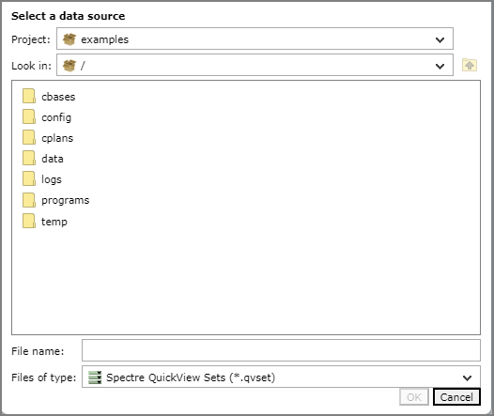Click the config folder name
494x416 pixels.
(56, 117)
